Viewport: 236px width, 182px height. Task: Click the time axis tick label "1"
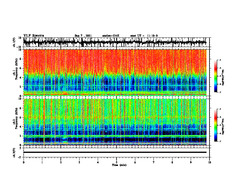coord(42,162)
